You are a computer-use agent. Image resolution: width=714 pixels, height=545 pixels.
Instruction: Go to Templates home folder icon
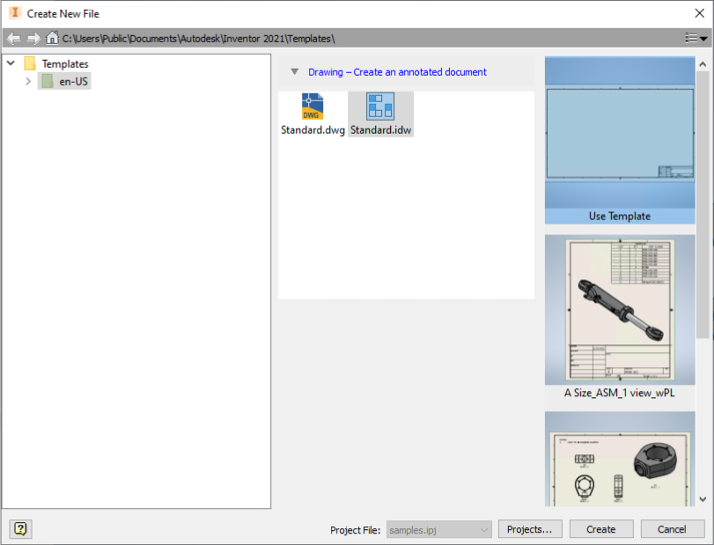coord(52,38)
